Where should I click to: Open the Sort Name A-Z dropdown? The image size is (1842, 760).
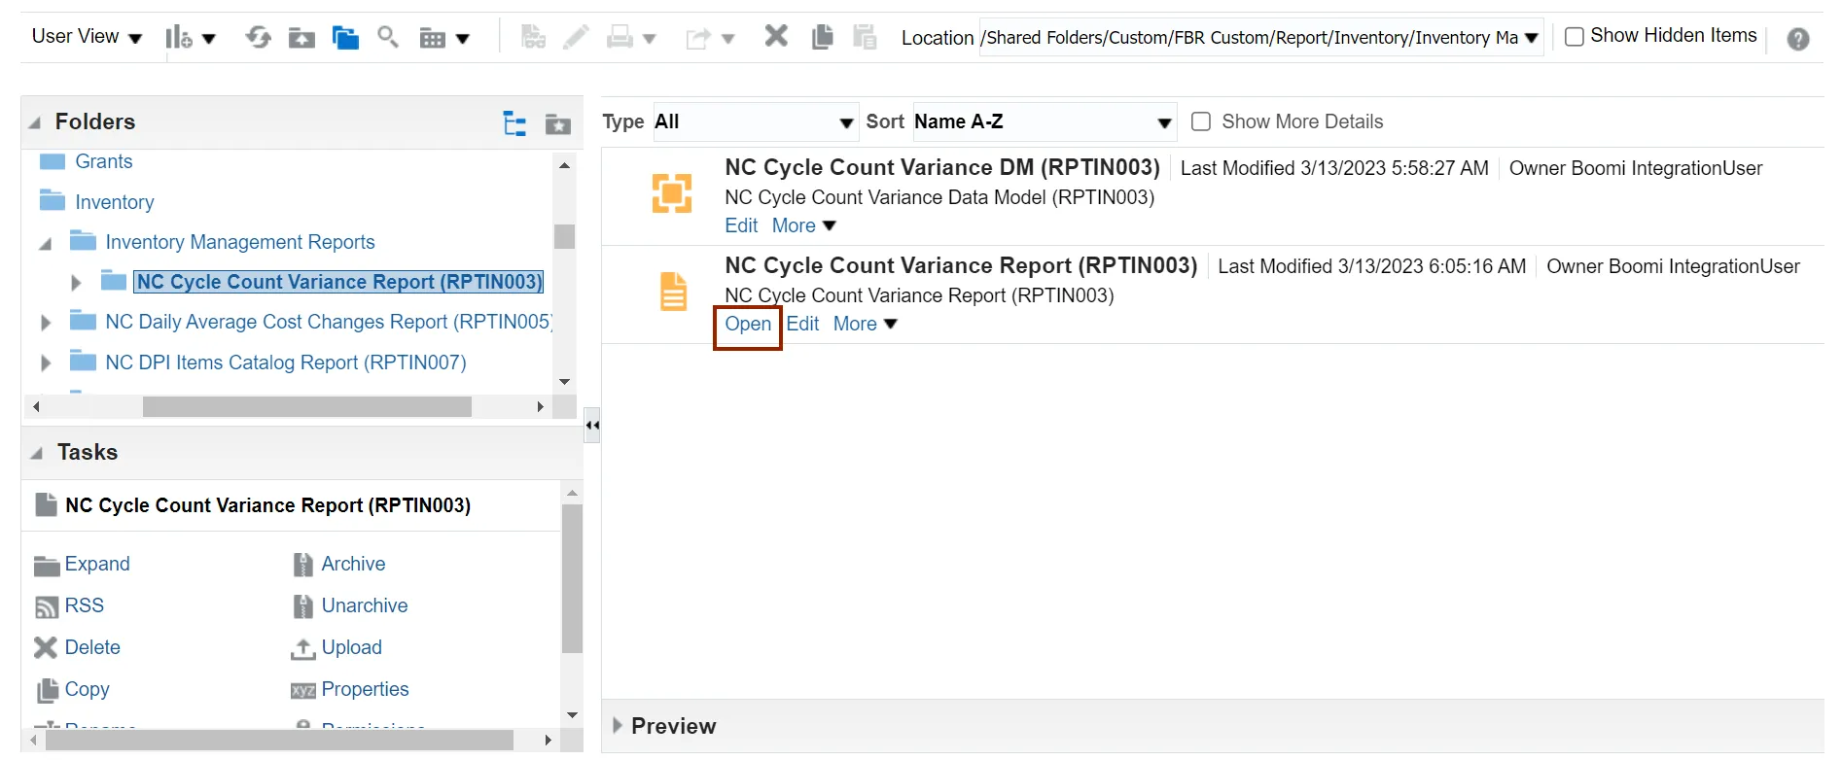pyautogui.click(x=1043, y=122)
